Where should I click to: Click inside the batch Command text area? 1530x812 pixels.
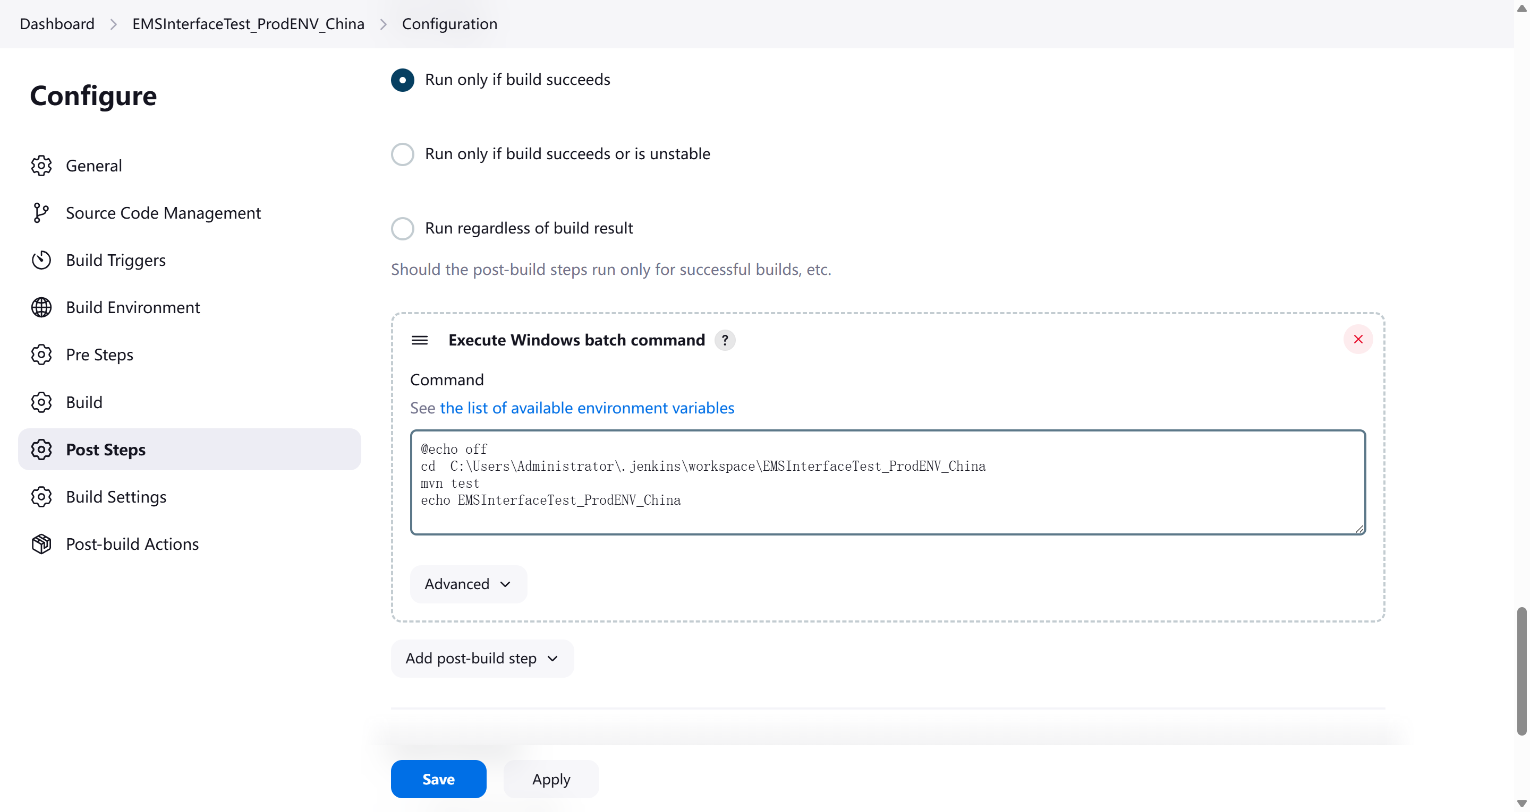[887, 482]
